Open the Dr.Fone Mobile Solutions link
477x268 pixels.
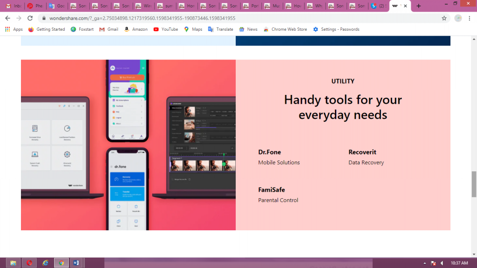tap(270, 152)
